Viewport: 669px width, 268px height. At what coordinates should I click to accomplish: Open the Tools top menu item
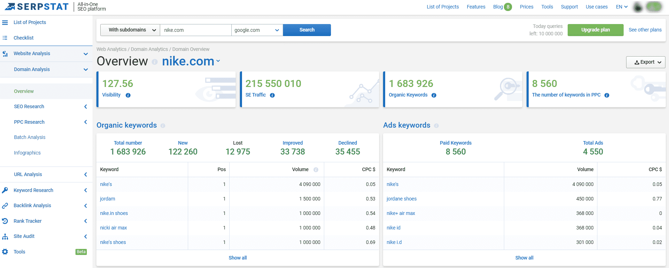click(547, 7)
